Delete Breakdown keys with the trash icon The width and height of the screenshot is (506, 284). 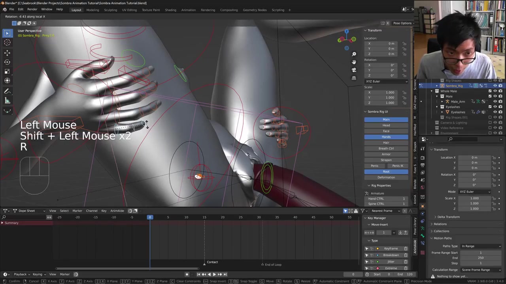click(x=406, y=255)
